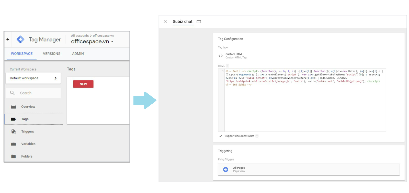Click the Tag Manager diamond logo

pos(20,39)
